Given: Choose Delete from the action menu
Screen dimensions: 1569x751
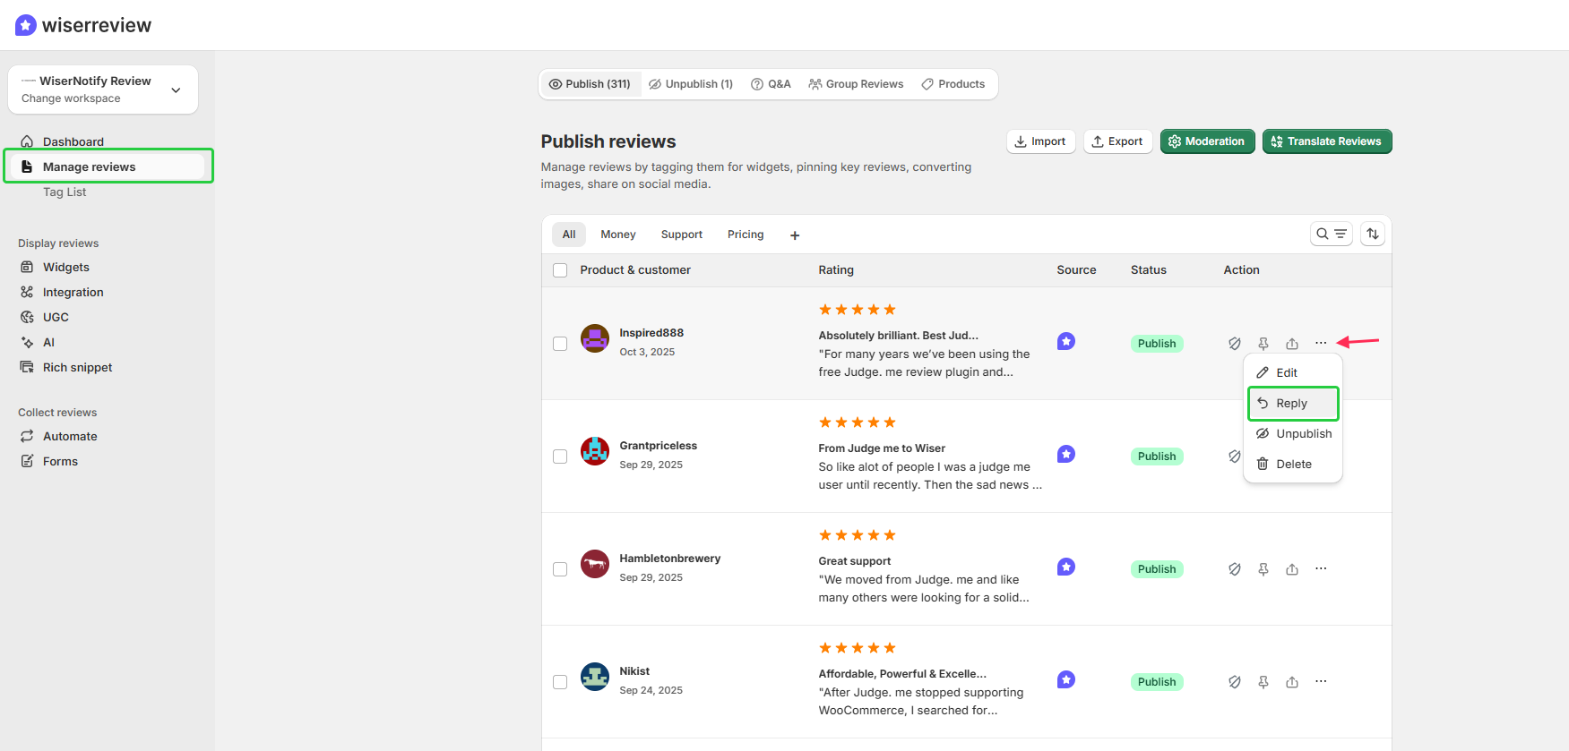Looking at the screenshot, I should pos(1292,464).
